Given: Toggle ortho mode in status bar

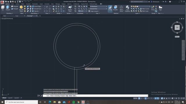Looking at the screenshot, I should click(x=146, y=98).
